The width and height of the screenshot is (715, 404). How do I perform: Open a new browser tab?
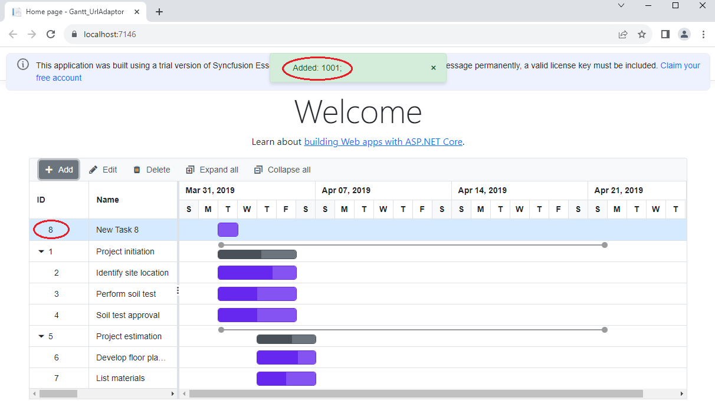point(159,11)
